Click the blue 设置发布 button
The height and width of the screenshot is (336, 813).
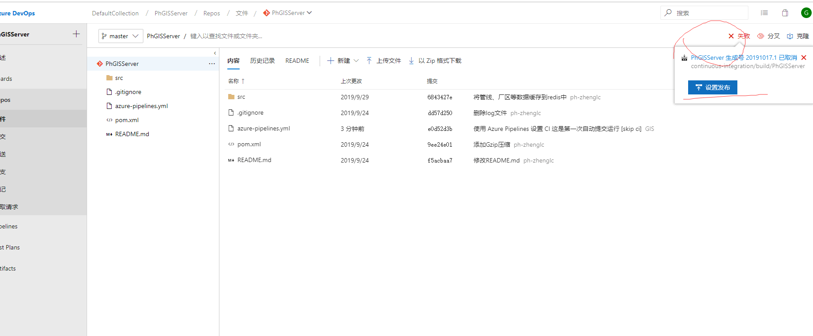[712, 87]
